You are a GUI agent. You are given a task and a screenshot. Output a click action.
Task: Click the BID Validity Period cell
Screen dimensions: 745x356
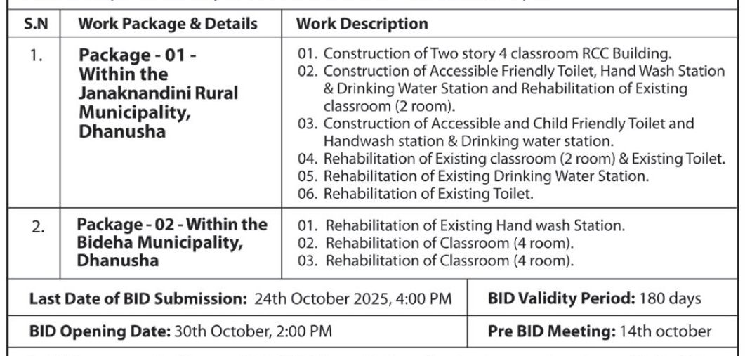[x=594, y=299]
